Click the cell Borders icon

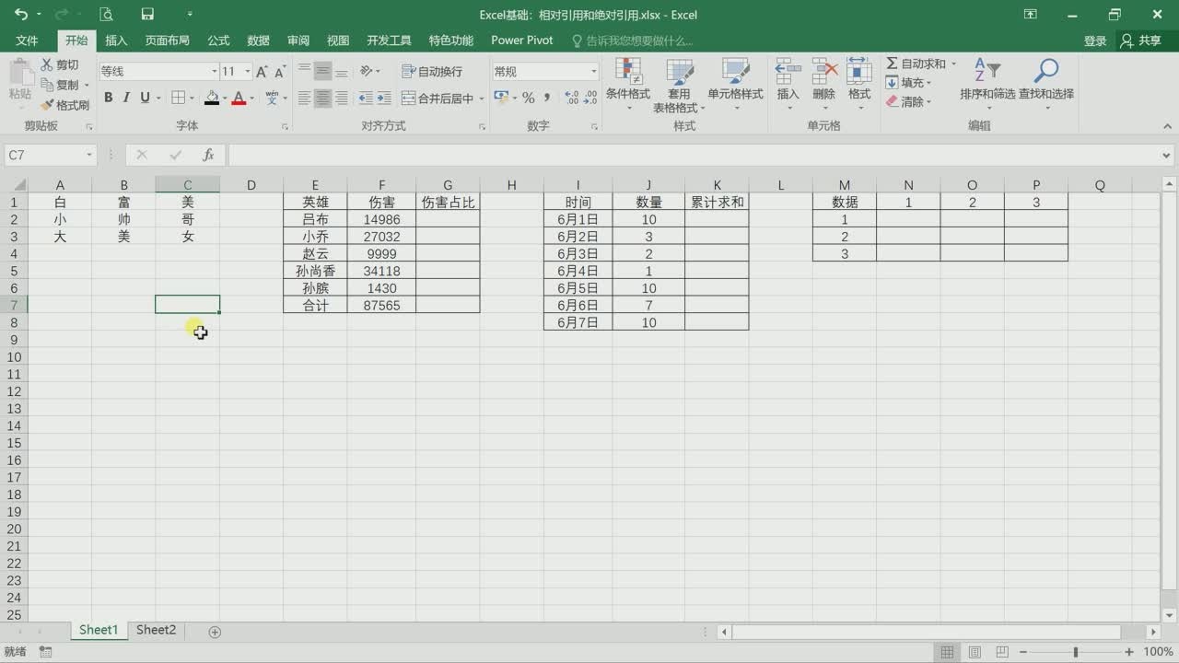coord(178,98)
